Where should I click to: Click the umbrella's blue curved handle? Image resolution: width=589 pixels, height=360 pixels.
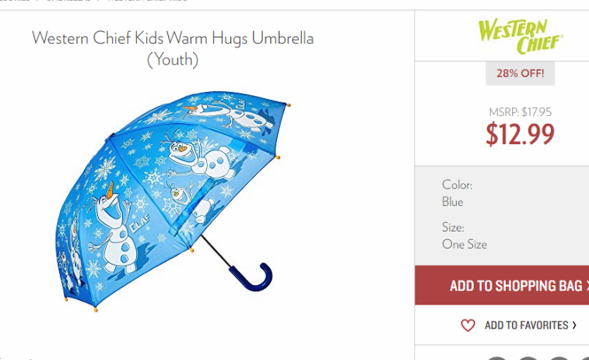tap(251, 277)
